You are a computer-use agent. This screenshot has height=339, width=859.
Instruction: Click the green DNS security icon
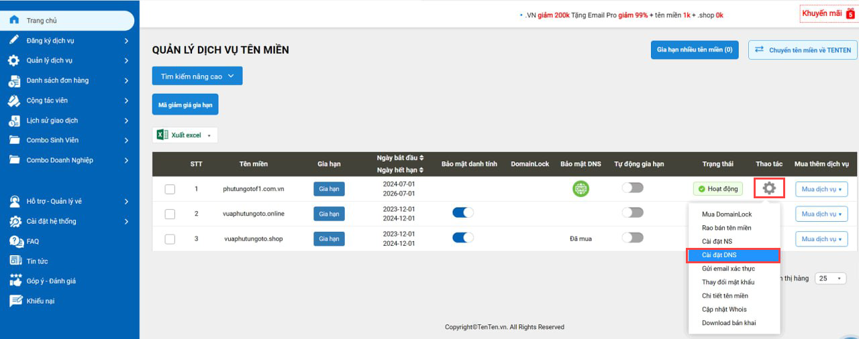[580, 189]
